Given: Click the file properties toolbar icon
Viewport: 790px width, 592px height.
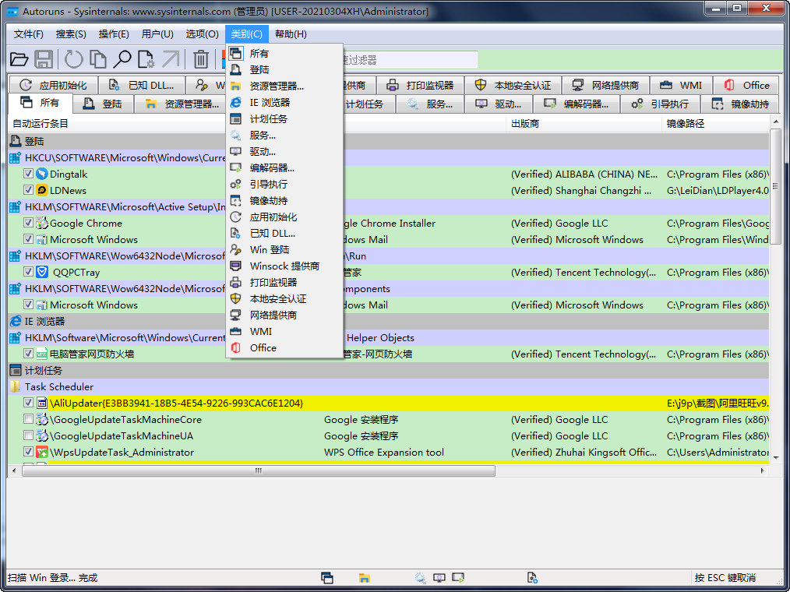Looking at the screenshot, I should click(146, 59).
